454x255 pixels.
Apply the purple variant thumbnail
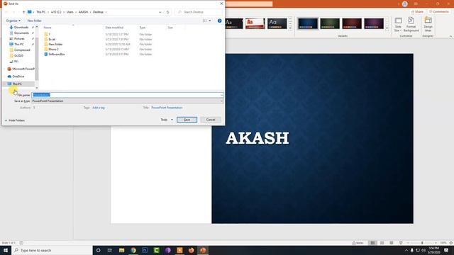[374, 23]
